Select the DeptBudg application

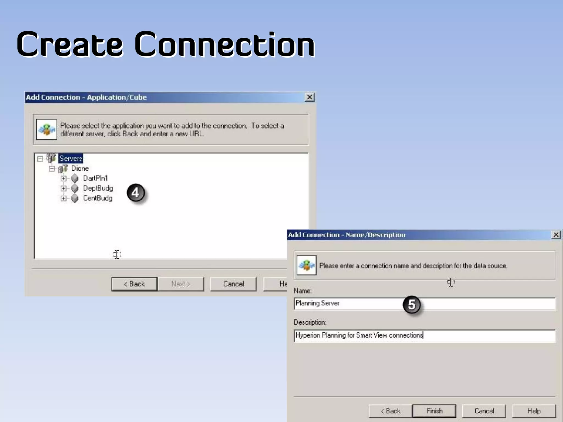tap(98, 188)
